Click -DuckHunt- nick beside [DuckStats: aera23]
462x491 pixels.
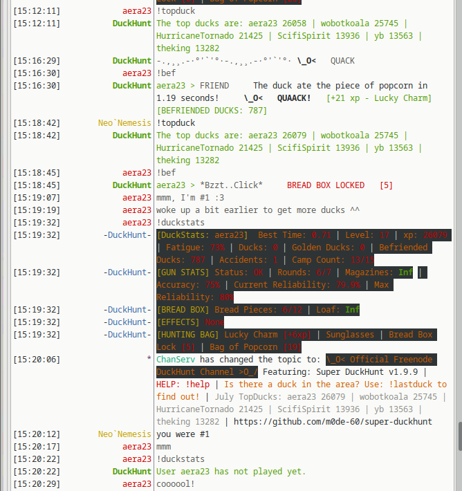(x=127, y=235)
